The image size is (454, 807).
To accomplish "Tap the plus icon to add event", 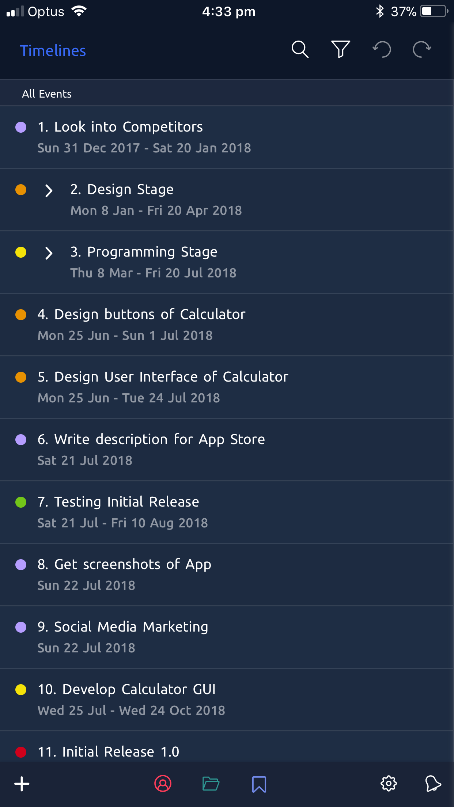I will pos(22,784).
